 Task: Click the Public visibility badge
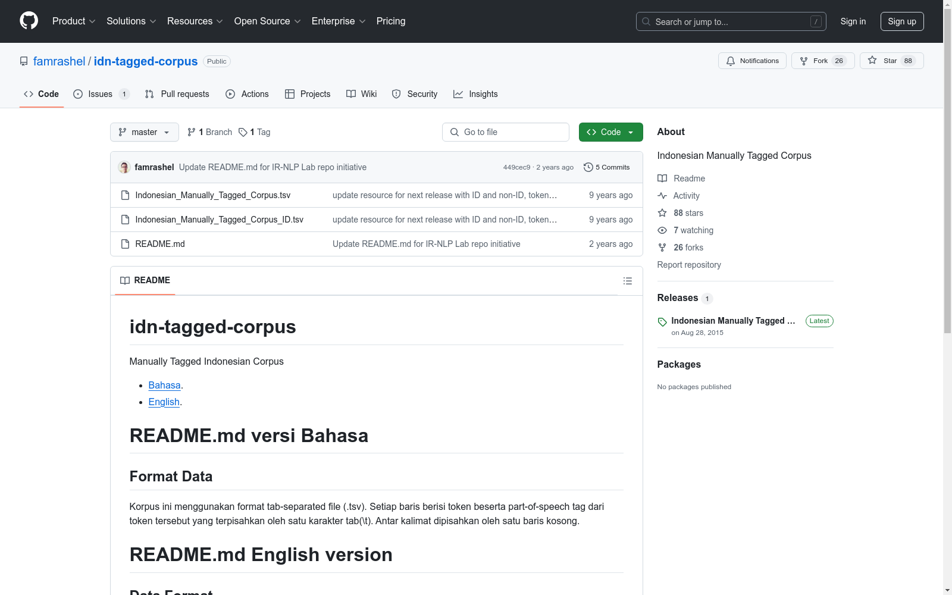tap(217, 61)
